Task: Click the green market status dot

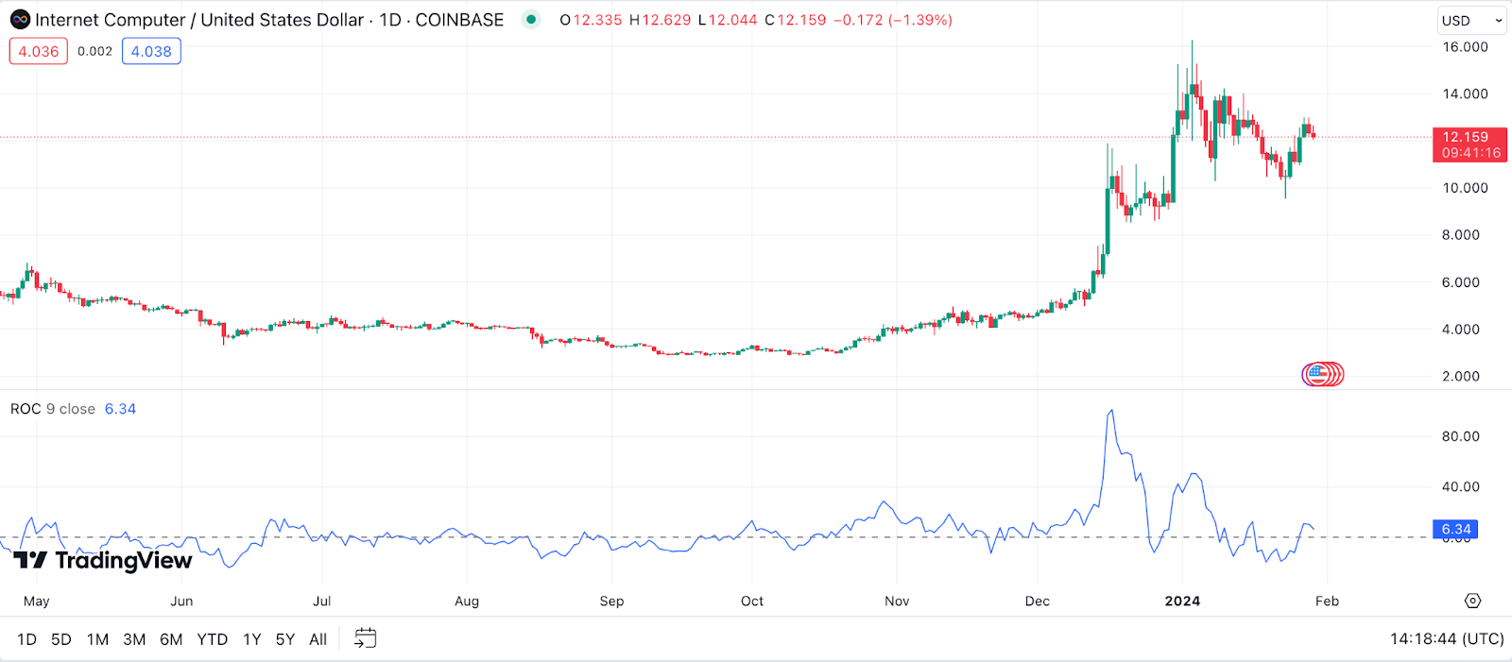Action: coord(531,19)
